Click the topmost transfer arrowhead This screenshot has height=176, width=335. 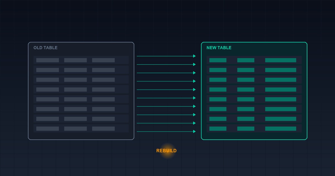195,56
